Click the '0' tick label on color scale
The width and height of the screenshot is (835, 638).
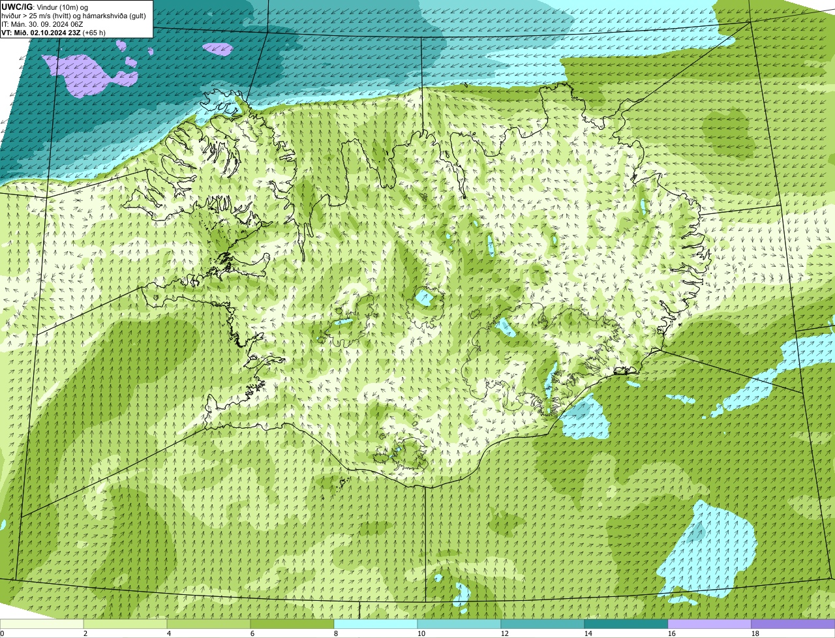coord(2,633)
